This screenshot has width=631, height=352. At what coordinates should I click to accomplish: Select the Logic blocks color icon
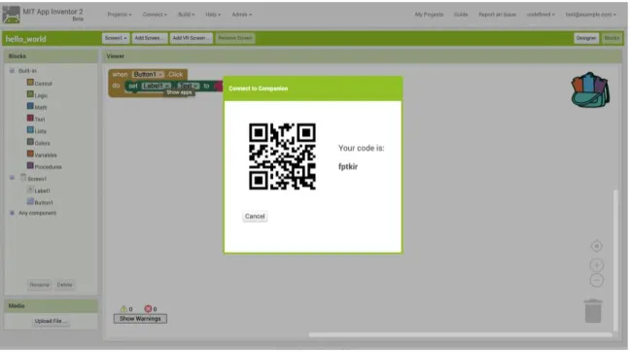click(30, 94)
